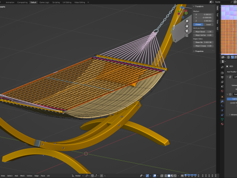This screenshot has width=237, height=178.
Task: Switch to the Video Editing workspace tab
Action: [x=79, y=2]
